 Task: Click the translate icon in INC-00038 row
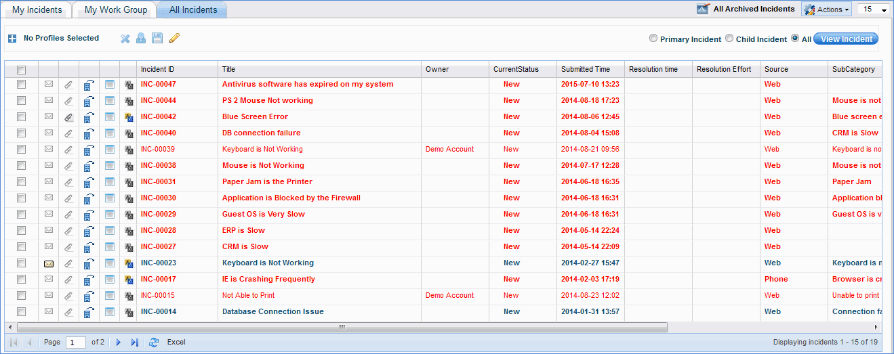[129, 165]
